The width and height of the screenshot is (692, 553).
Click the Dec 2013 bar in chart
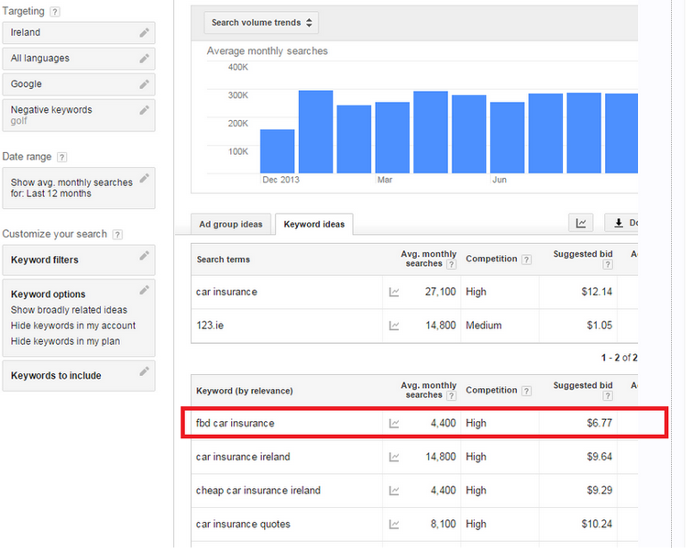click(278, 151)
